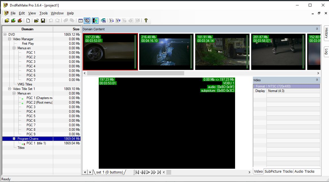The width and height of the screenshot is (329, 182).
Task: Switch to the Audio Tracks tab
Action: point(304,171)
